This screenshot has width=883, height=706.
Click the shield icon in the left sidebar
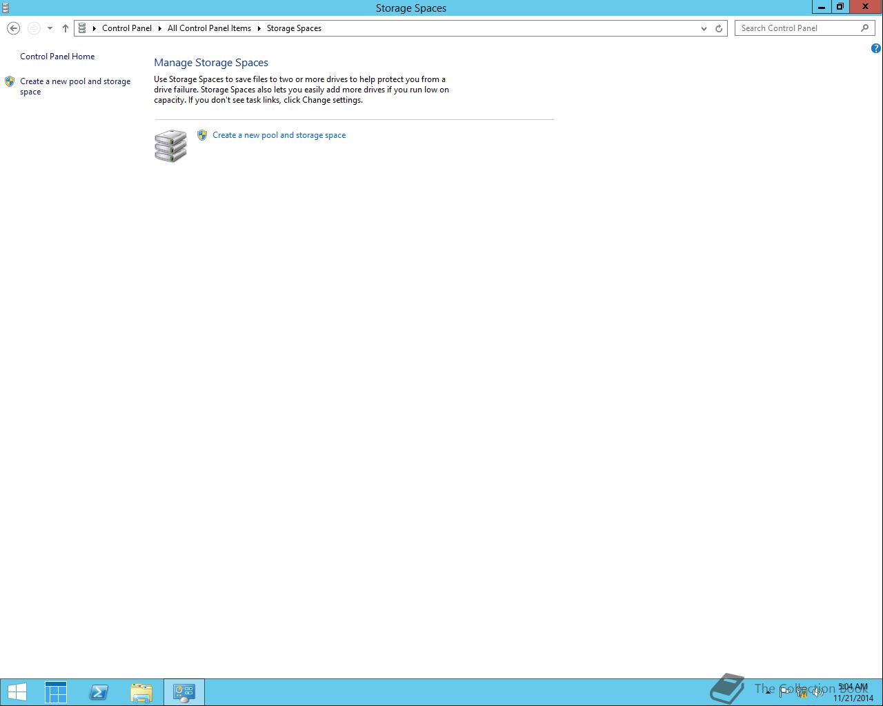point(10,81)
